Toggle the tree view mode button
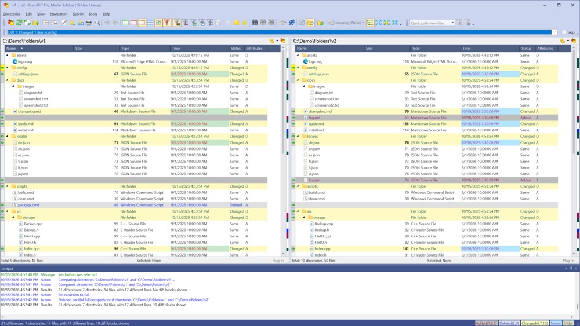Image resolution: width=580 pixels, height=326 pixels. click(x=370, y=23)
